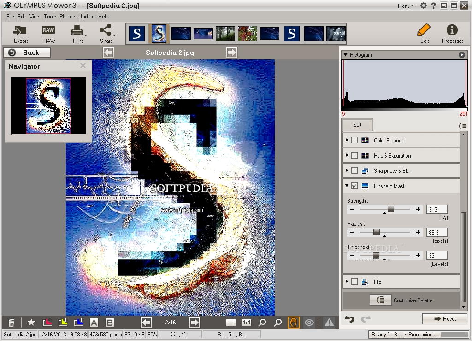This screenshot has height=341, width=472.
Task: Expand the Hue & Saturation section
Action: coord(347,155)
